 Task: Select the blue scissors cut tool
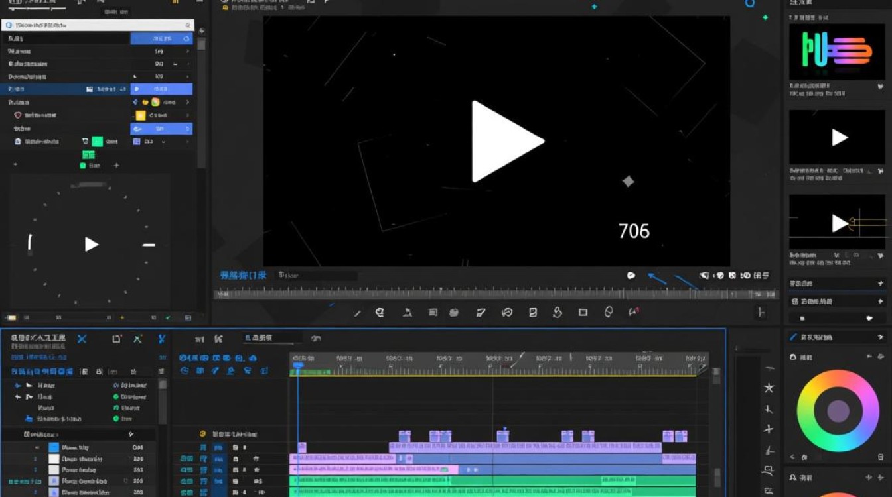[x=161, y=339]
